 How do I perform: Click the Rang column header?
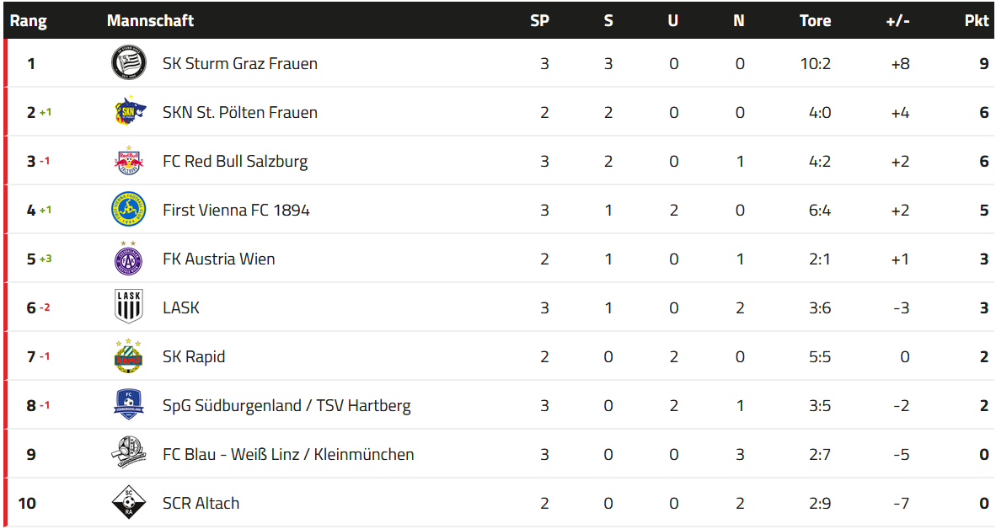pos(28,21)
